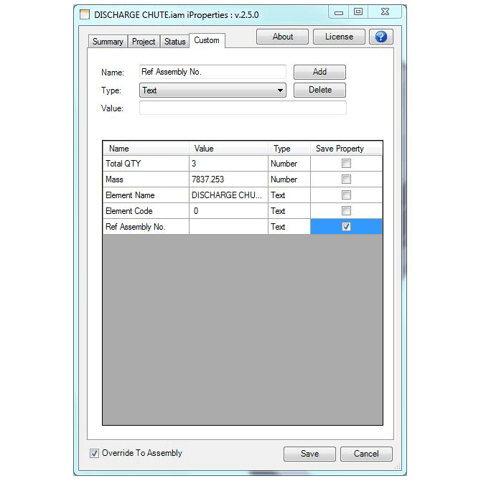
Task: Click the DISCHARGE CHU... value cell
Action: pyautogui.click(x=228, y=195)
